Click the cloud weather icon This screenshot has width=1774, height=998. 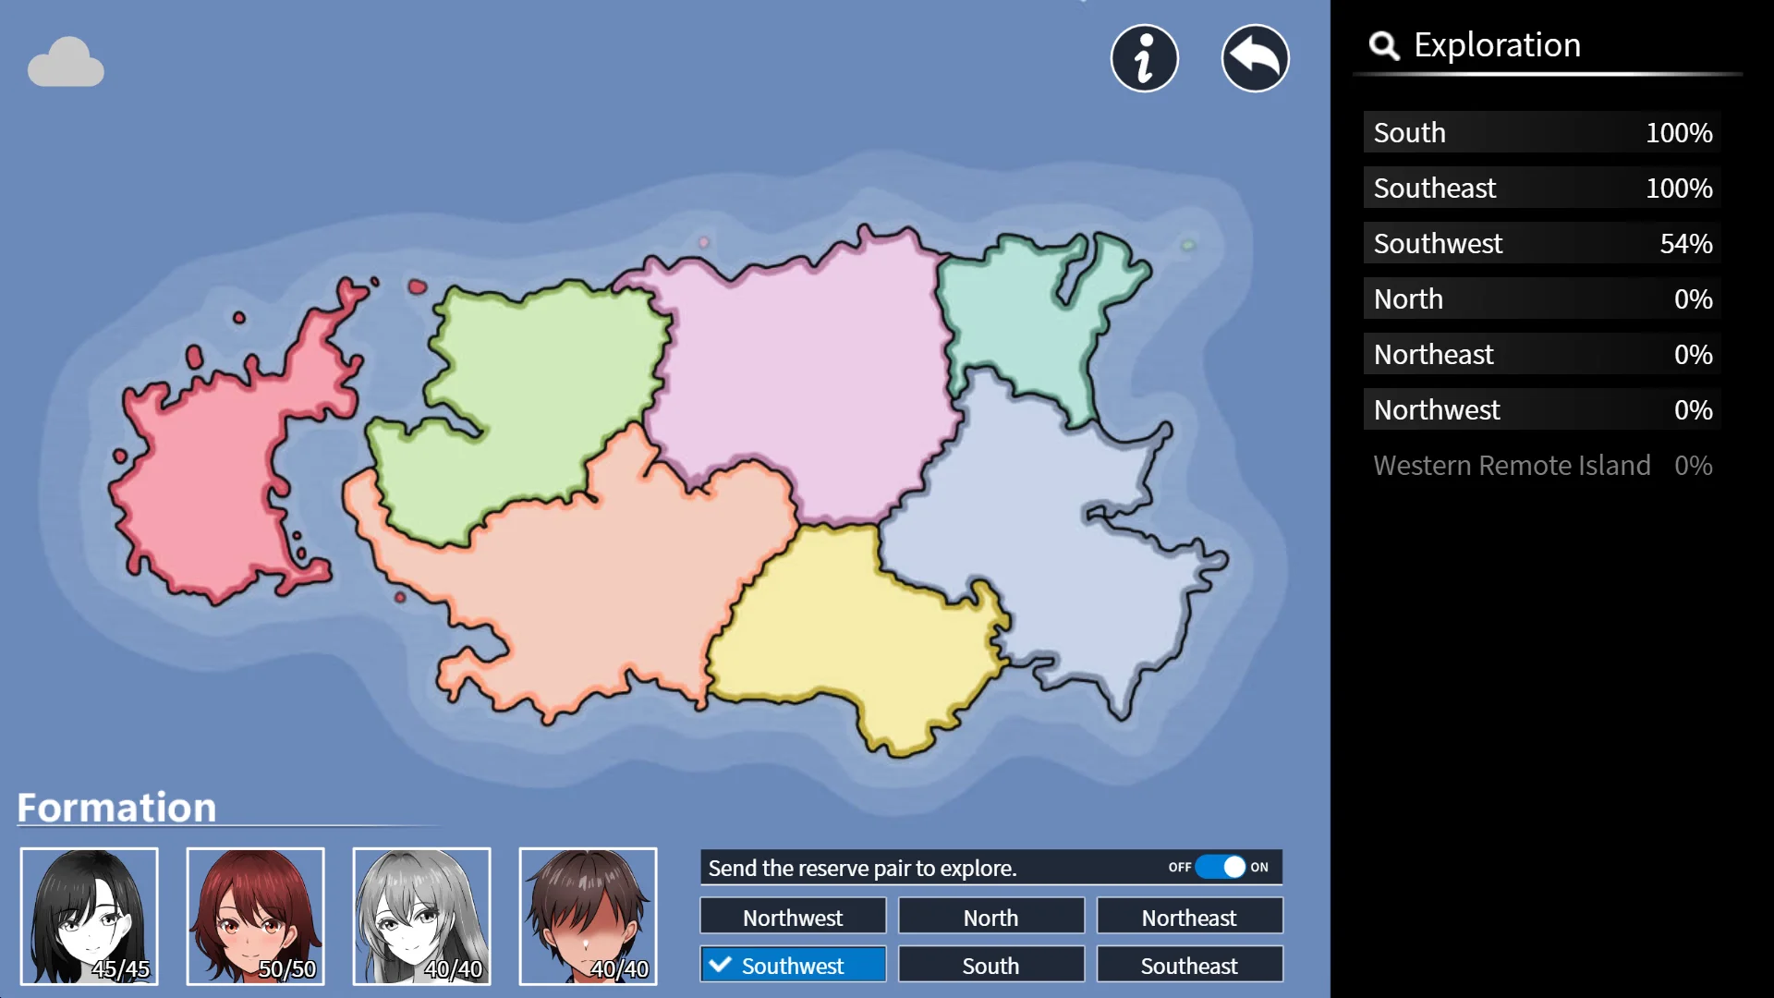pos(66,63)
